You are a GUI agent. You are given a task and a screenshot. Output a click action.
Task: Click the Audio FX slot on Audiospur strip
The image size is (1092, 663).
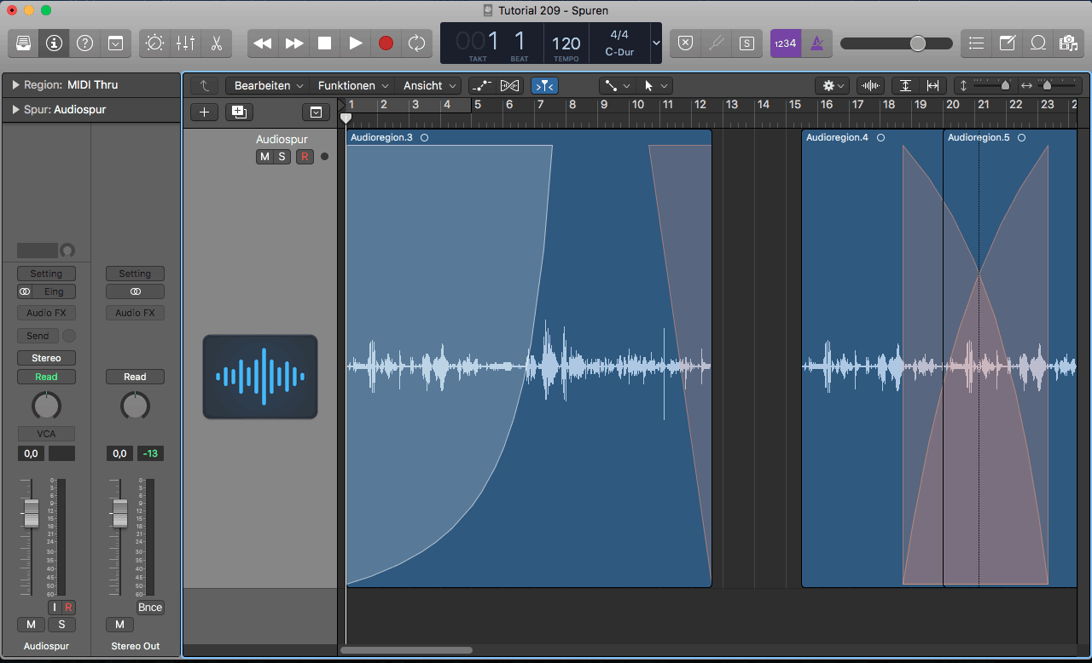pos(46,313)
